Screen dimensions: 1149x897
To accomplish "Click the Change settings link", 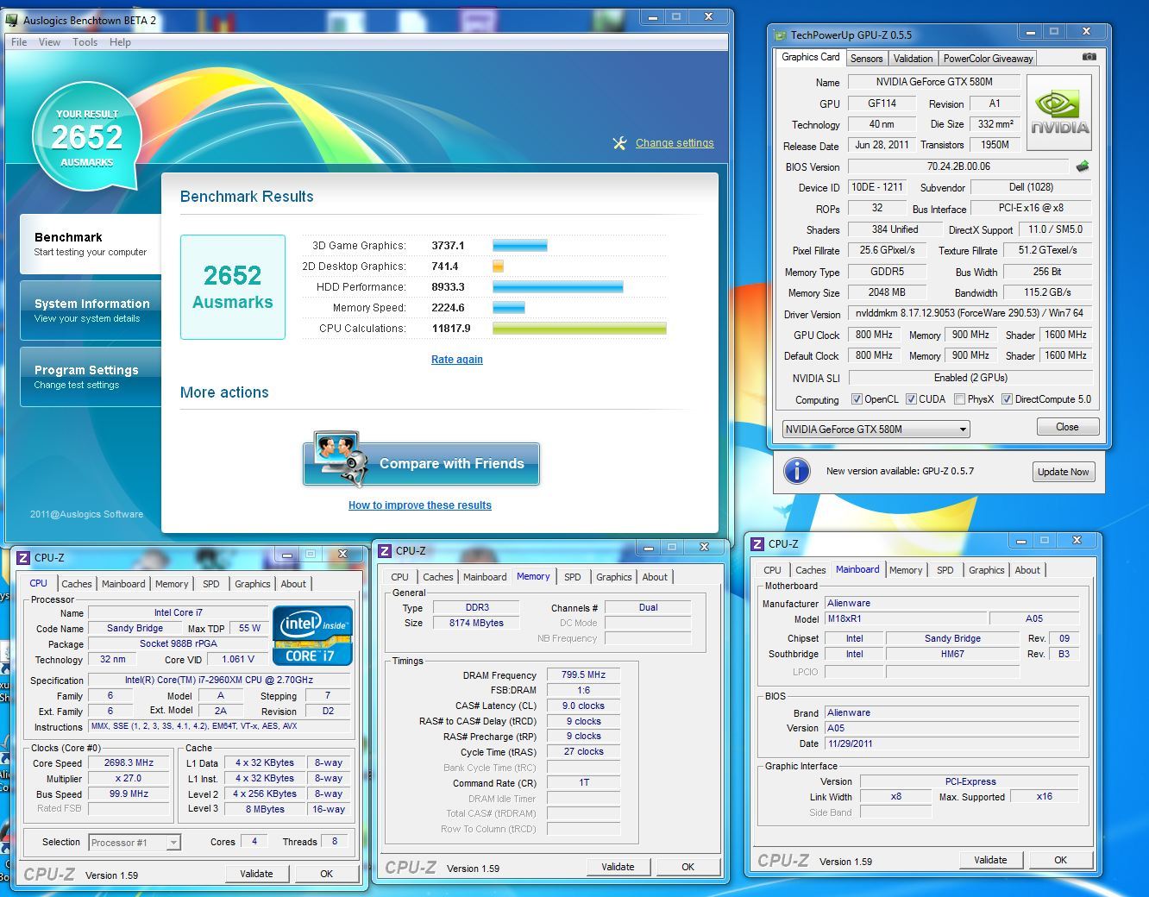I will [675, 143].
